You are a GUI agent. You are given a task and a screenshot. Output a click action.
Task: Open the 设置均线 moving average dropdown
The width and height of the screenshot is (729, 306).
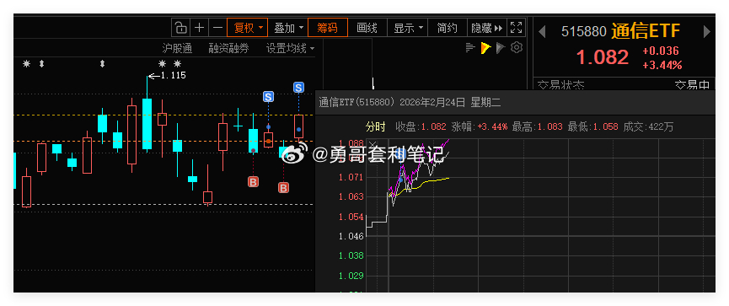click(x=290, y=48)
